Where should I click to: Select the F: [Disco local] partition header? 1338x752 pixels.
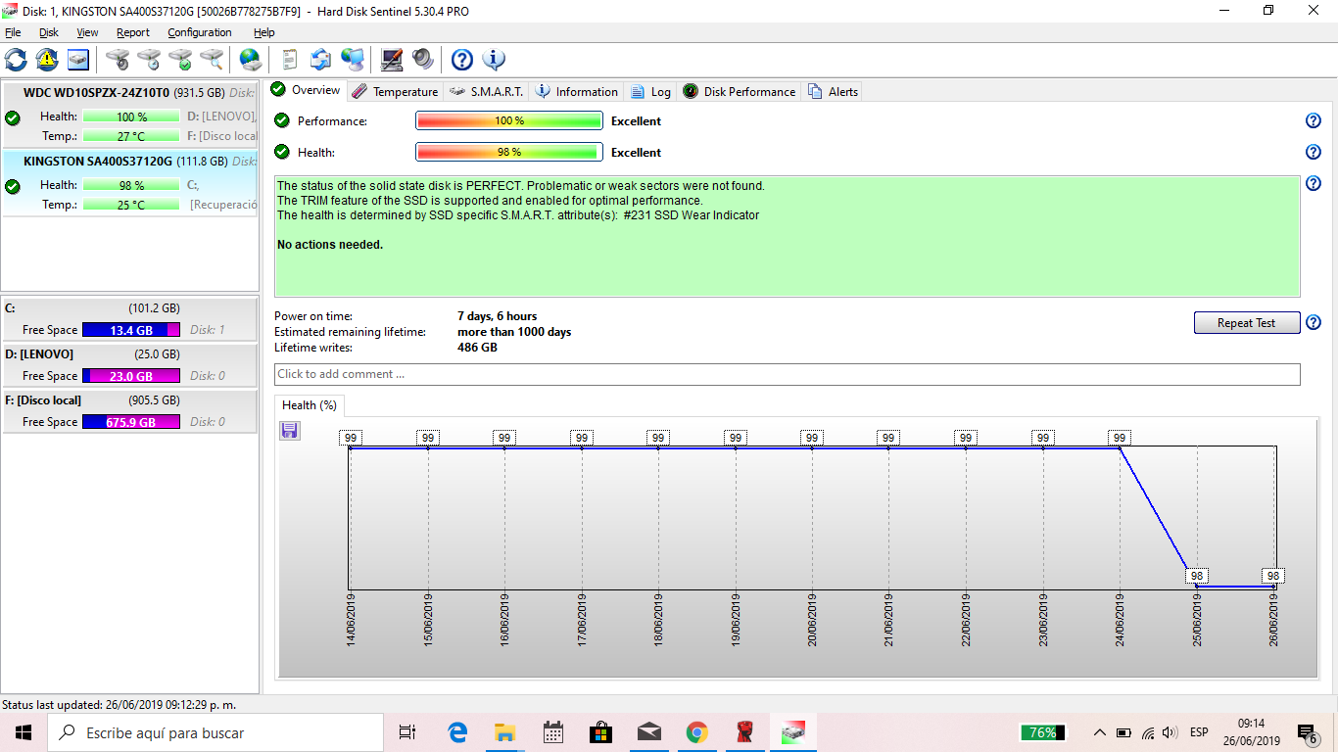129,399
